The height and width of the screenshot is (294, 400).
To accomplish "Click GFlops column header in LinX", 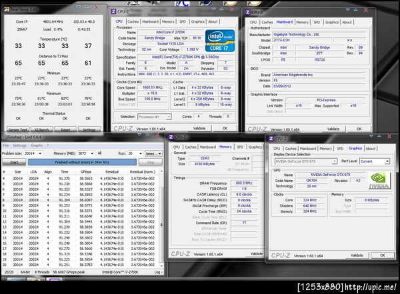I will (x=86, y=172).
